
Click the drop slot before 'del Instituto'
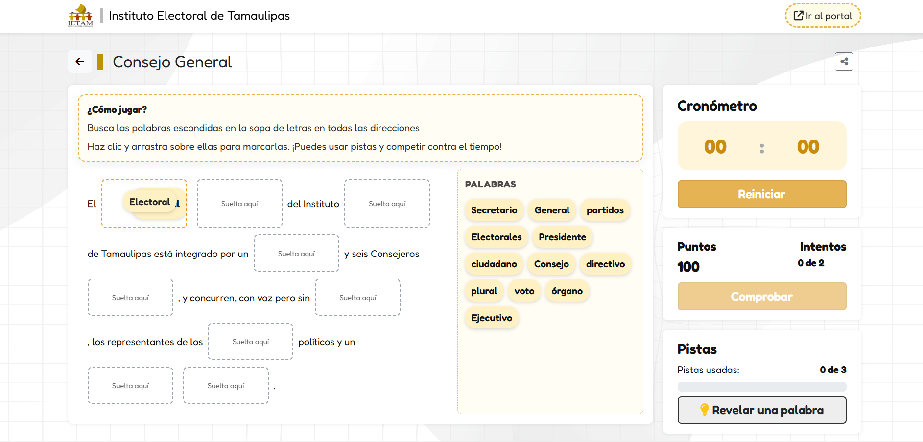pyautogui.click(x=239, y=204)
